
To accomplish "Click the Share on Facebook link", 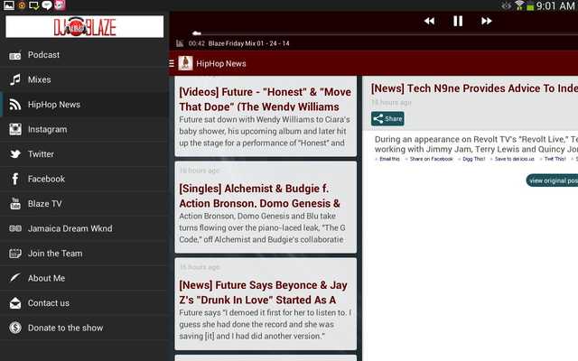I will 432,159.
